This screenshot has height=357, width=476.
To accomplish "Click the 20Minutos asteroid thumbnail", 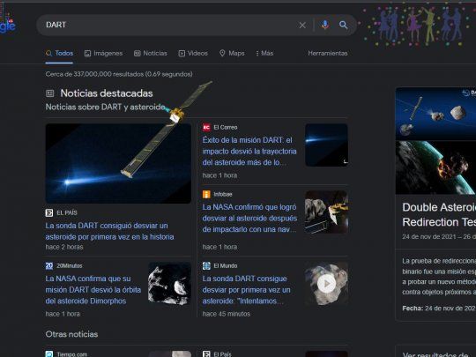I will [170, 284].
